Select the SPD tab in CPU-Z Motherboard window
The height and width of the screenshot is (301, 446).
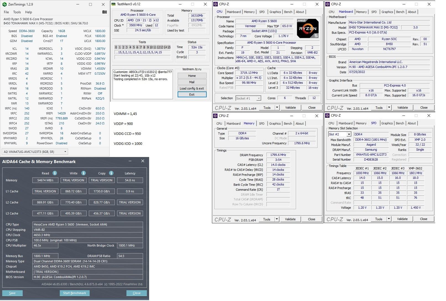click(x=374, y=12)
